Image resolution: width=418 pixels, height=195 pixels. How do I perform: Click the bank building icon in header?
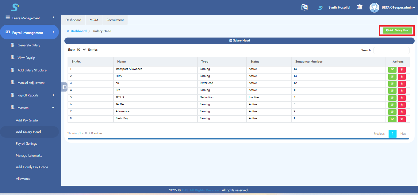360,7
